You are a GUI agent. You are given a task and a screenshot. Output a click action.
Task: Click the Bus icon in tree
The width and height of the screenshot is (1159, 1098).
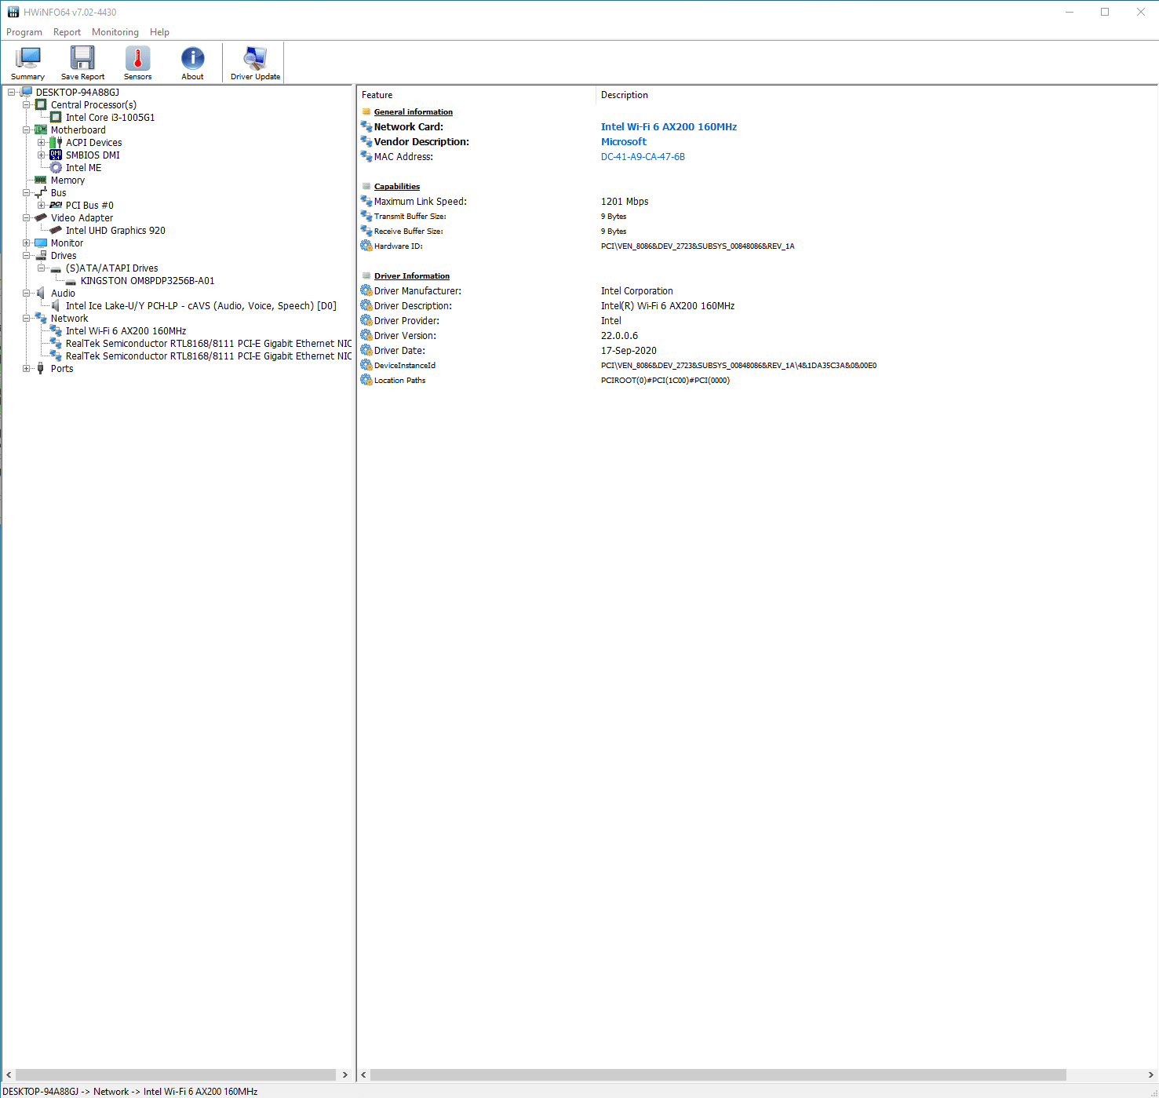[41, 192]
